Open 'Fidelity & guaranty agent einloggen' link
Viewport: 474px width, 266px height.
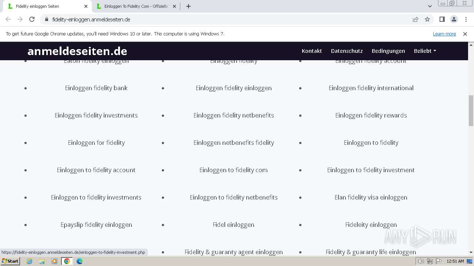234,252
